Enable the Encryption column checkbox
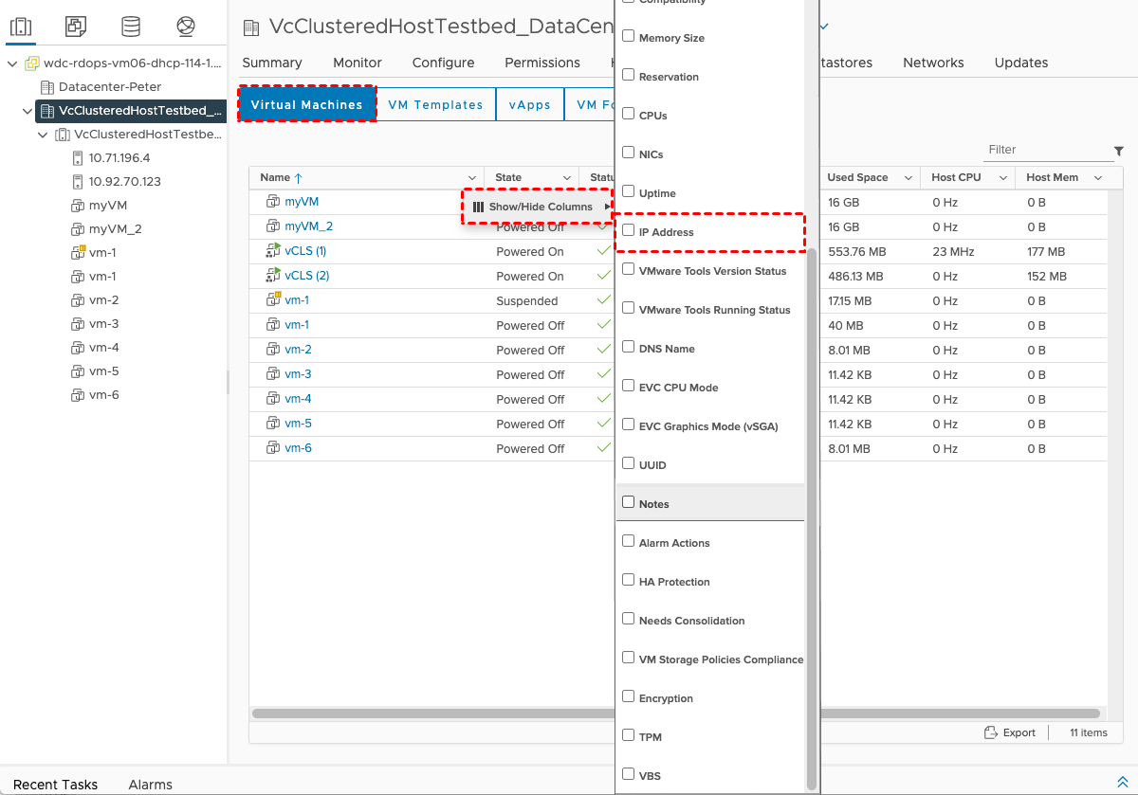Image resolution: width=1138 pixels, height=795 pixels. point(628,696)
